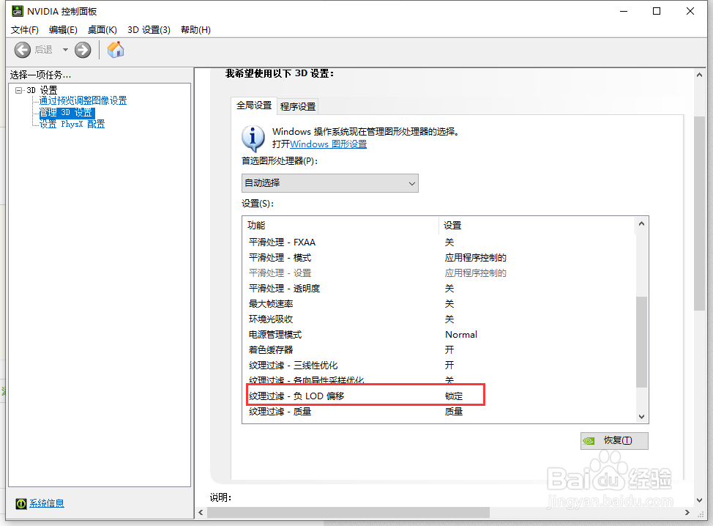The height and width of the screenshot is (526, 713).
Task: Open the 桌面(K) menu
Action: click(x=102, y=29)
